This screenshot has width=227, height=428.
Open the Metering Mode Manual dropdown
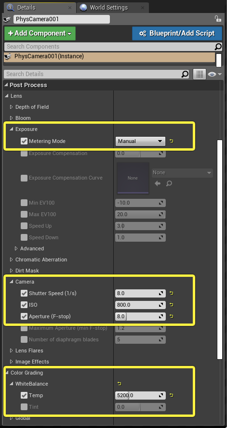(140, 141)
